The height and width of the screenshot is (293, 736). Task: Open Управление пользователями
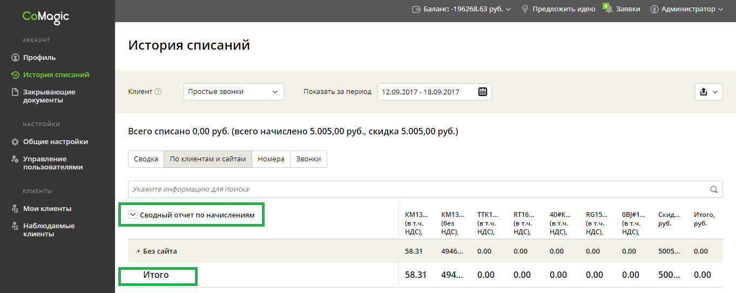click(53, 163)
